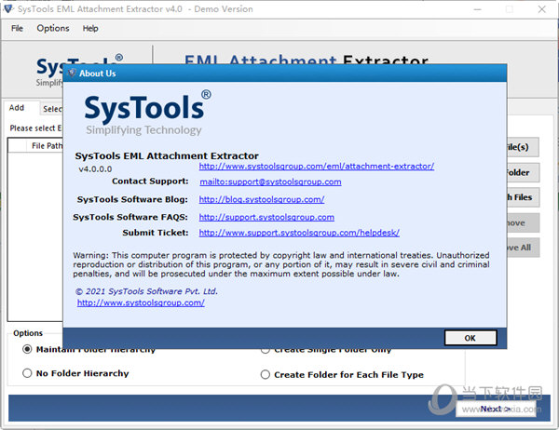The image size is (559, 430).
Task: Click the Contact Support label
Action: tap(150, 181)
